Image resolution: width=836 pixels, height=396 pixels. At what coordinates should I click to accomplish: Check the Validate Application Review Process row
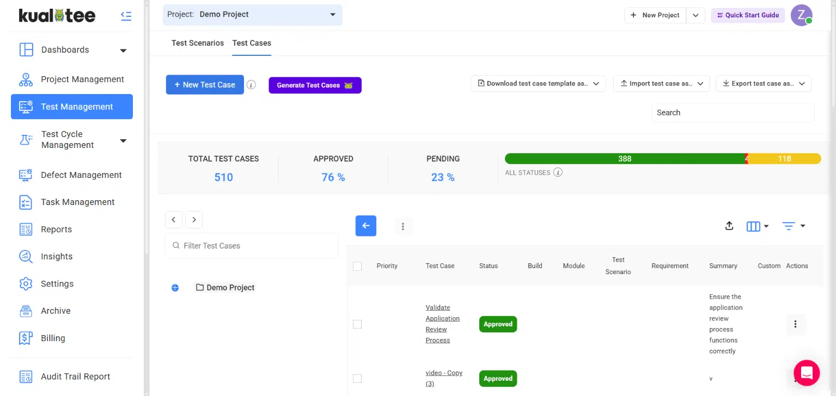tap(357, 324)
